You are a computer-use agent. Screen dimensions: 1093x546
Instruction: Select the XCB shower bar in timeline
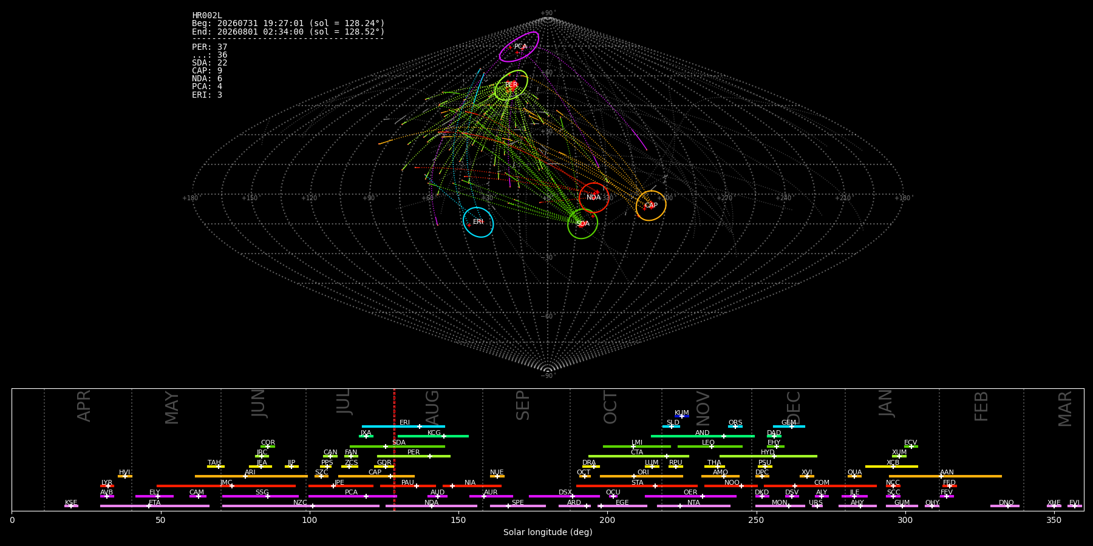[891, 466]
